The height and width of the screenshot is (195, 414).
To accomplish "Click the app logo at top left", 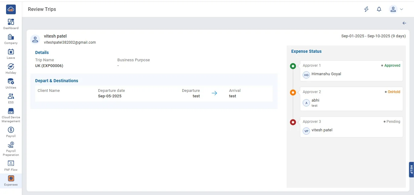I will 11,9.
